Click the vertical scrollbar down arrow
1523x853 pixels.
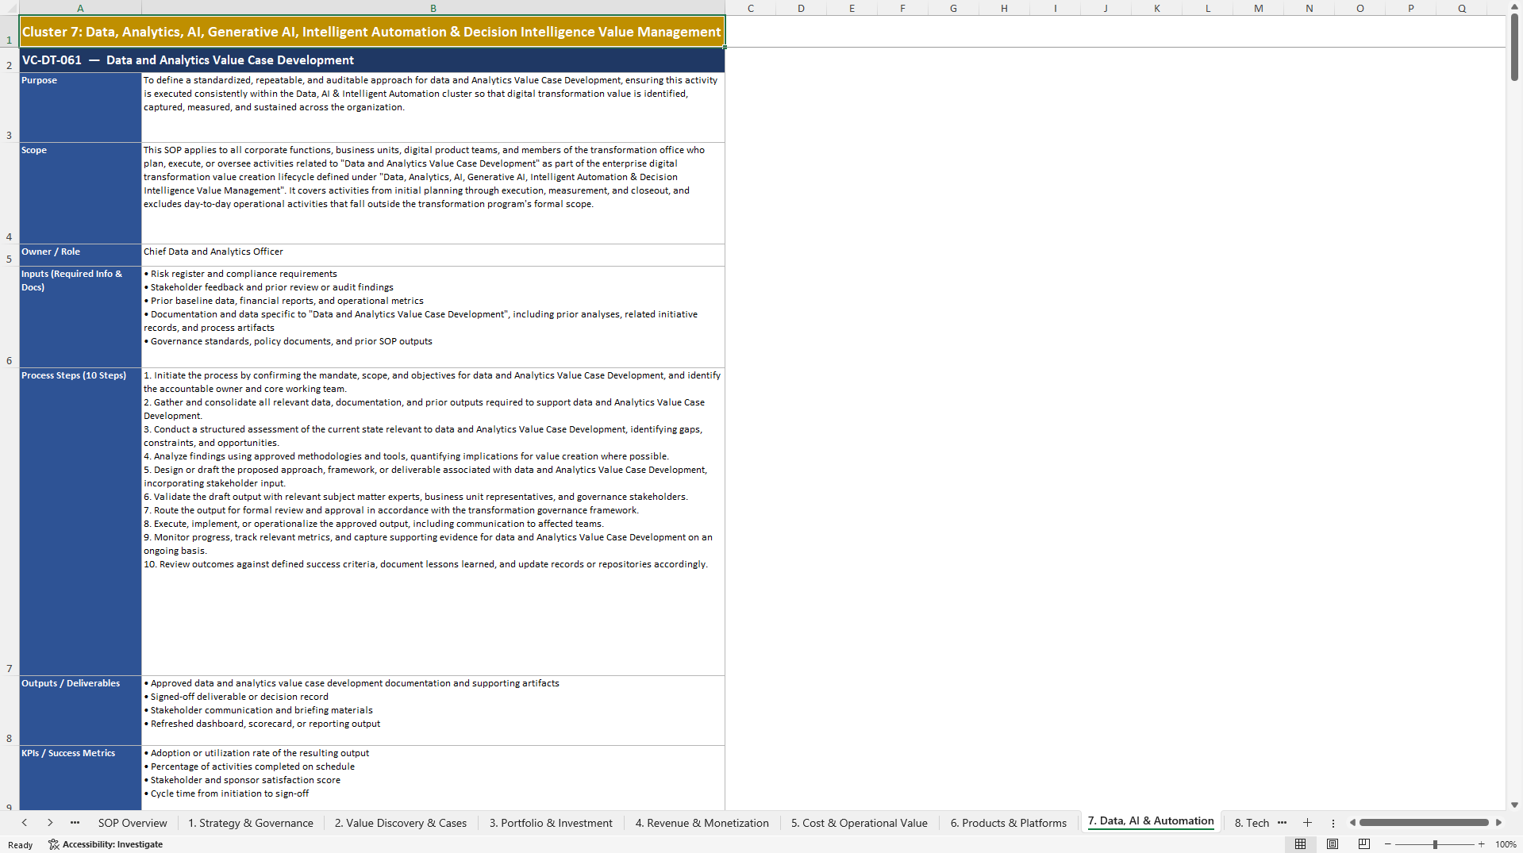[1514, 805]
